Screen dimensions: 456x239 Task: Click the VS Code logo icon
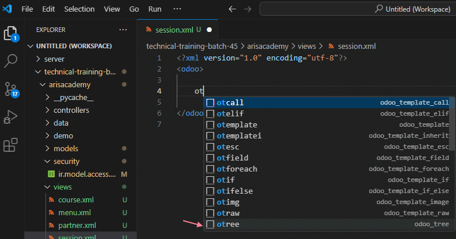tap(7, 9)
